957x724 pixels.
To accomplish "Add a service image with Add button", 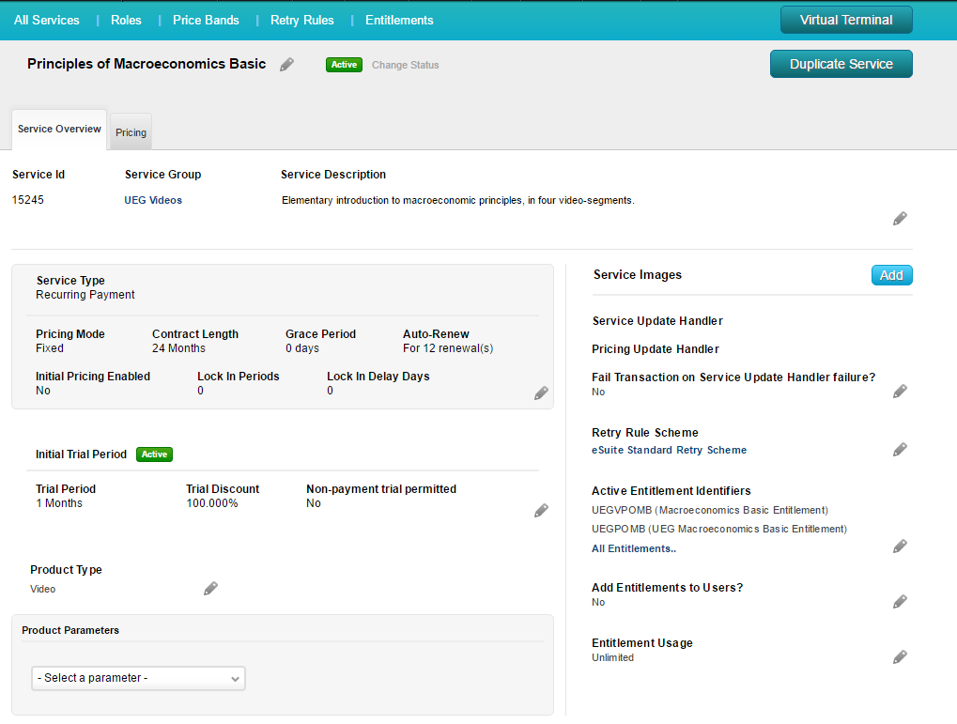I will tap(891, 275).
